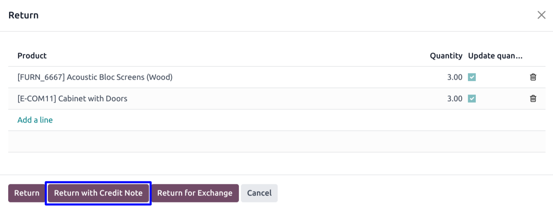Select the Acoustic Bloc Screens product cell
Screen dimensions: 553x209
95,77
